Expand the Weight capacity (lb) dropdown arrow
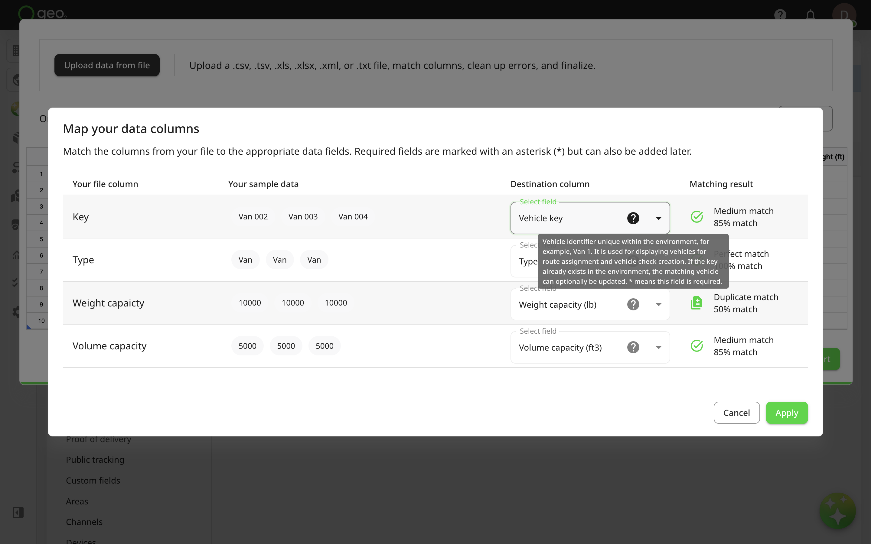Screen dimensions: 871x544 (658, 304)
